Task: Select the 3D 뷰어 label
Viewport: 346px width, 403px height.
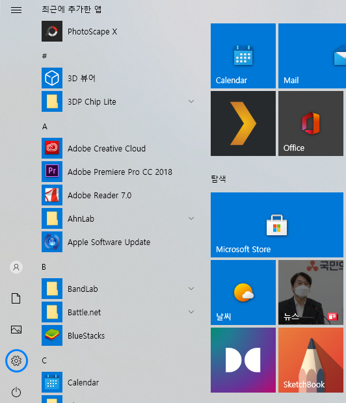Action: (x=81, y=78)
